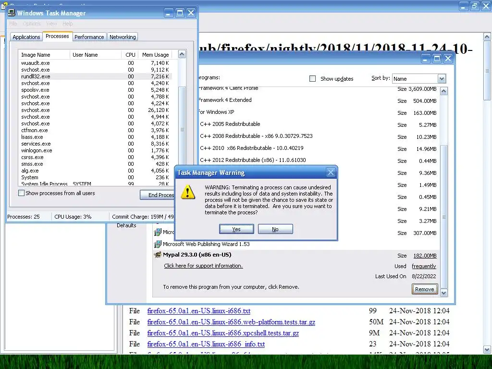Select csrss.exe process row
The height and width of the screenshot is (369, 492).
click(x=95, y=157)
